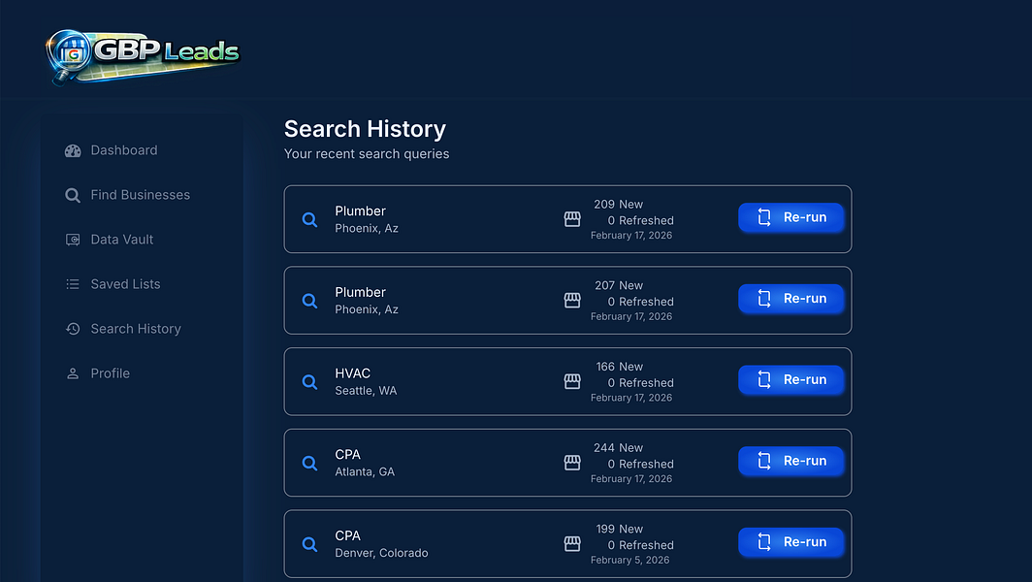Image resolution: width=1032 pixels, height=582 pixels.
Task: Click the Search History clock icon
Action: click(73, 329)
